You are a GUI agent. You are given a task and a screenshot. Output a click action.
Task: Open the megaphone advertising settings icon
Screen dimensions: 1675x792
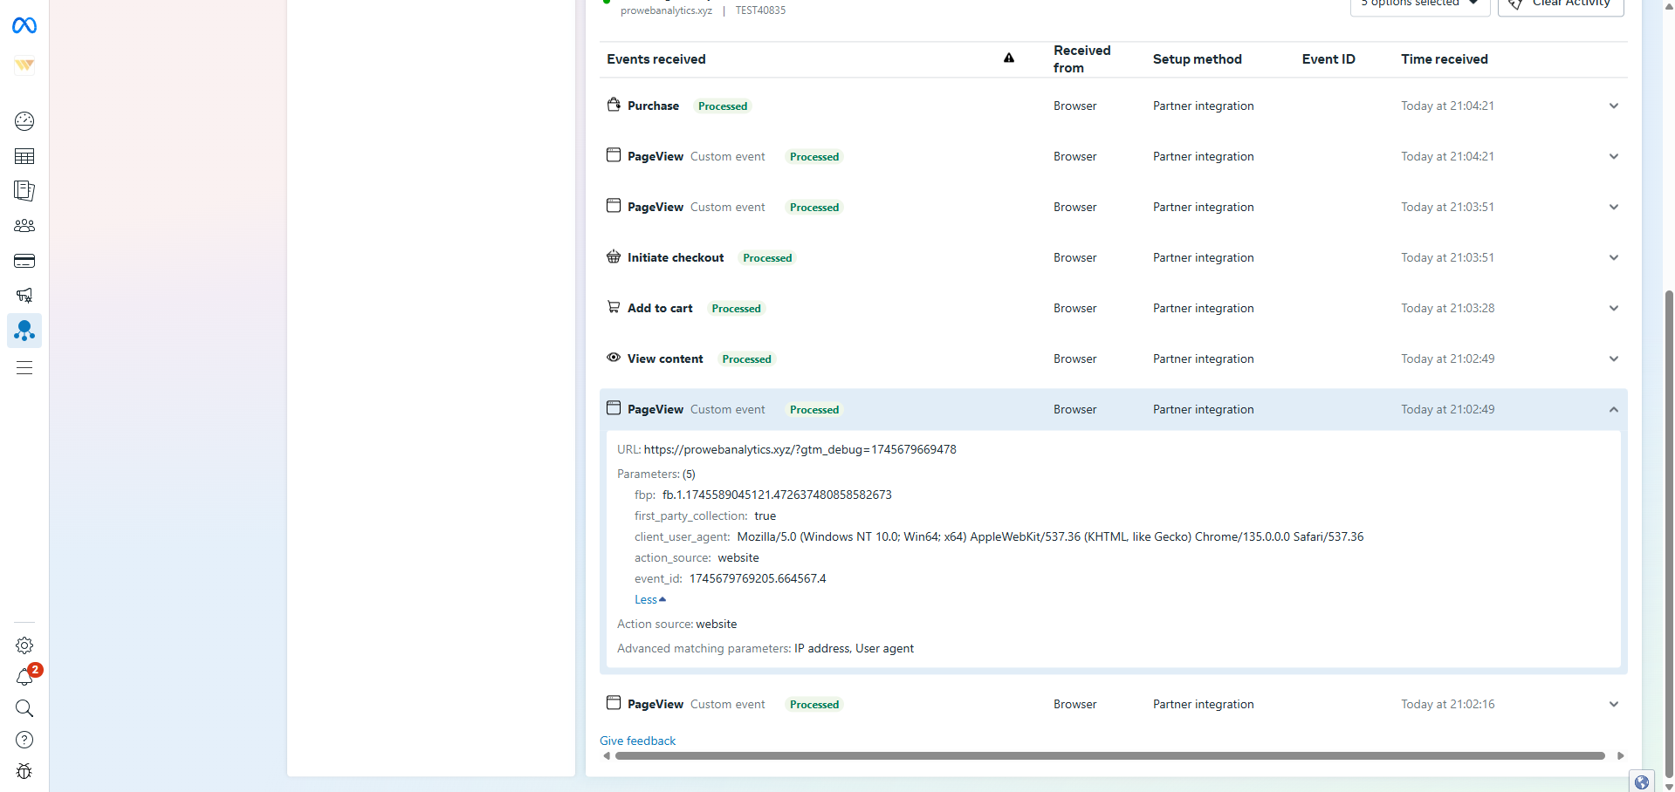pos(24,296)
